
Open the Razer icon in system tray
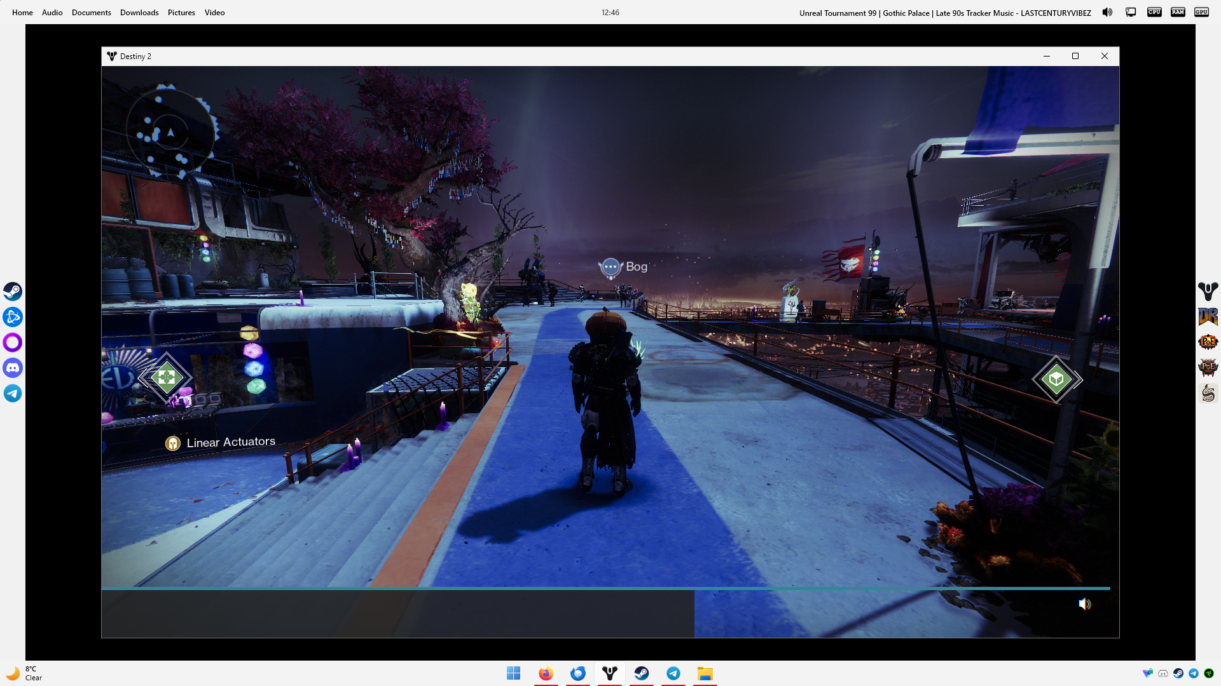click(1209, 673)
